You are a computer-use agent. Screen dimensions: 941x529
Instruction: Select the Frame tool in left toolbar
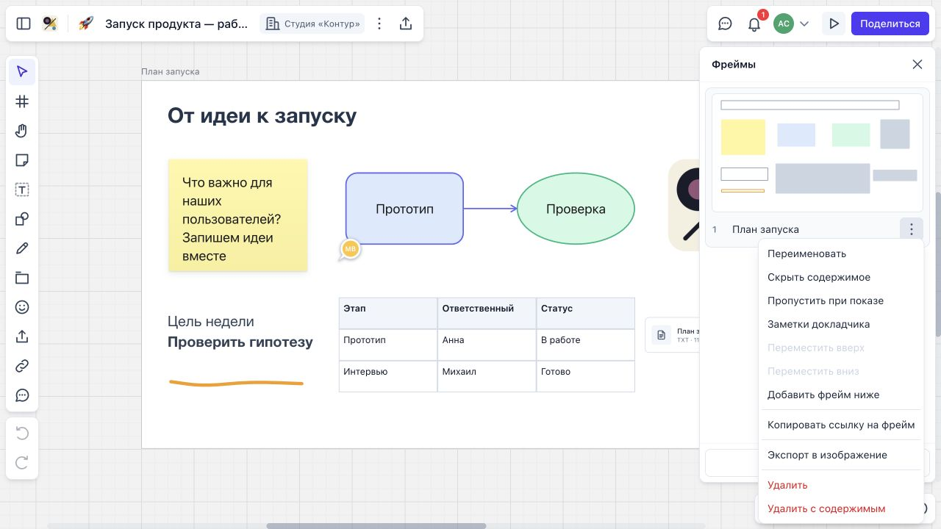(22, 101)
